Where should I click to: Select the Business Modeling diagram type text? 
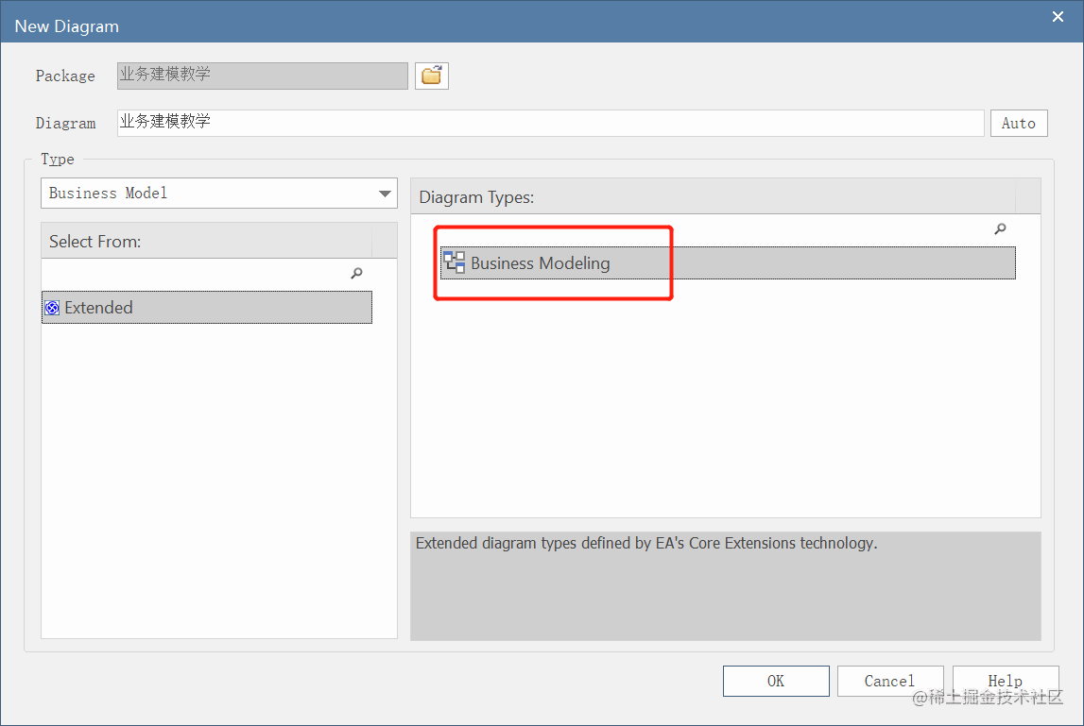540,263
